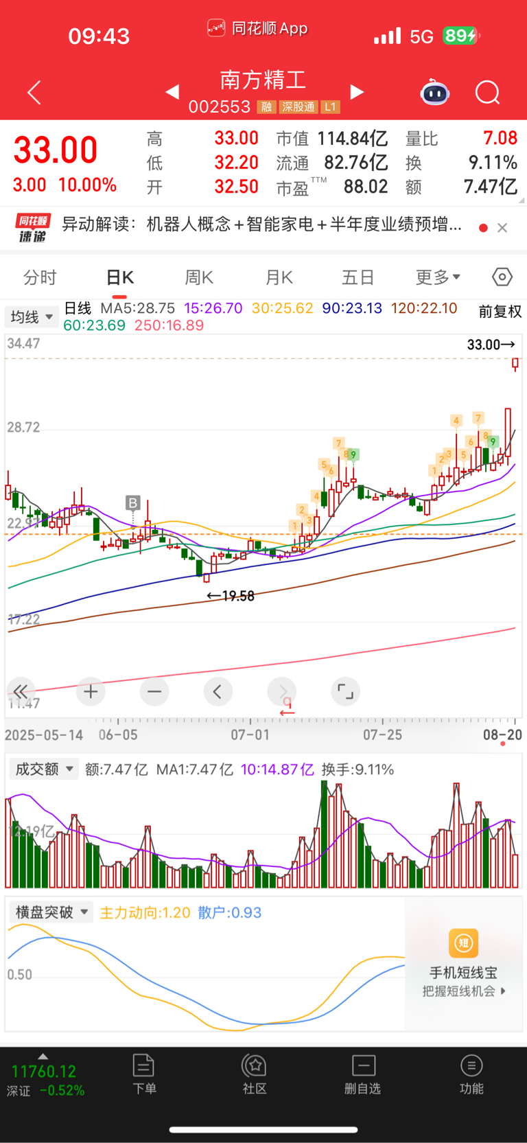Tap the red q marker below chart

pyautogui.click(x=288, y=706)
